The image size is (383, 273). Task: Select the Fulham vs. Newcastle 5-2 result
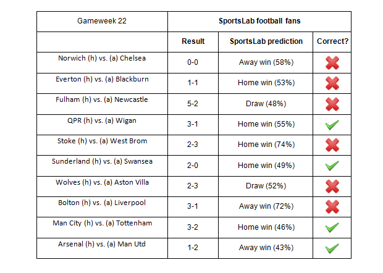pos(193,103)
